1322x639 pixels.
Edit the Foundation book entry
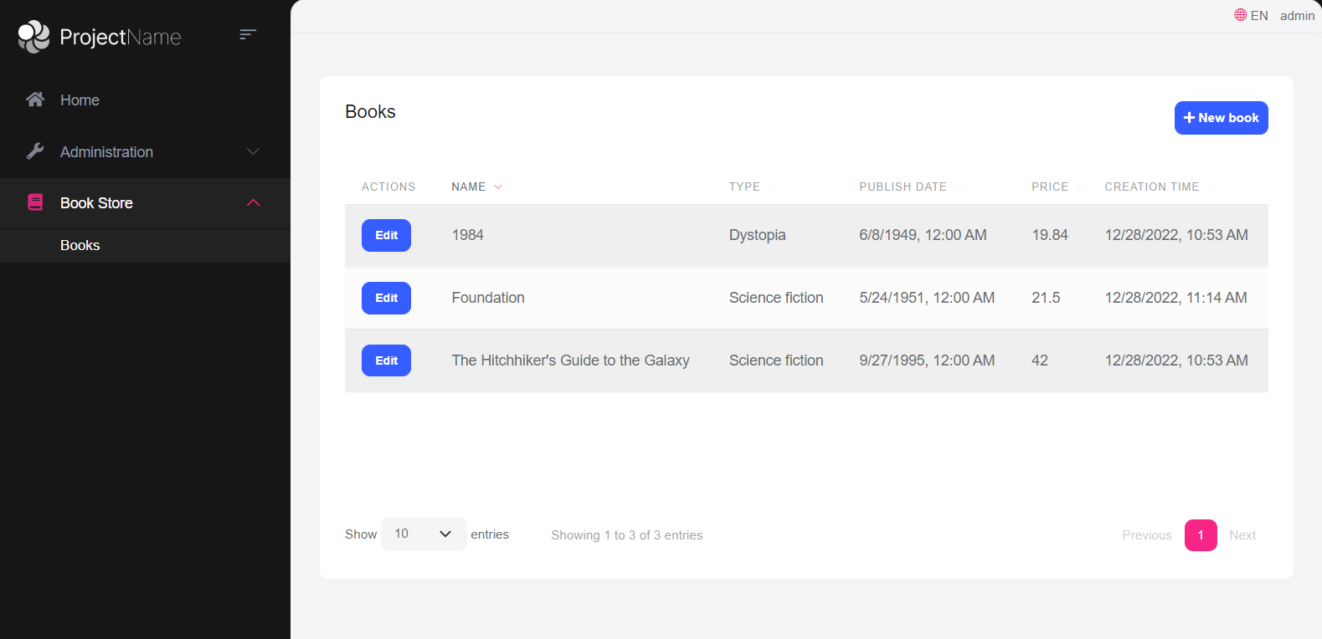pyautogui.click(x=386, y=298)
